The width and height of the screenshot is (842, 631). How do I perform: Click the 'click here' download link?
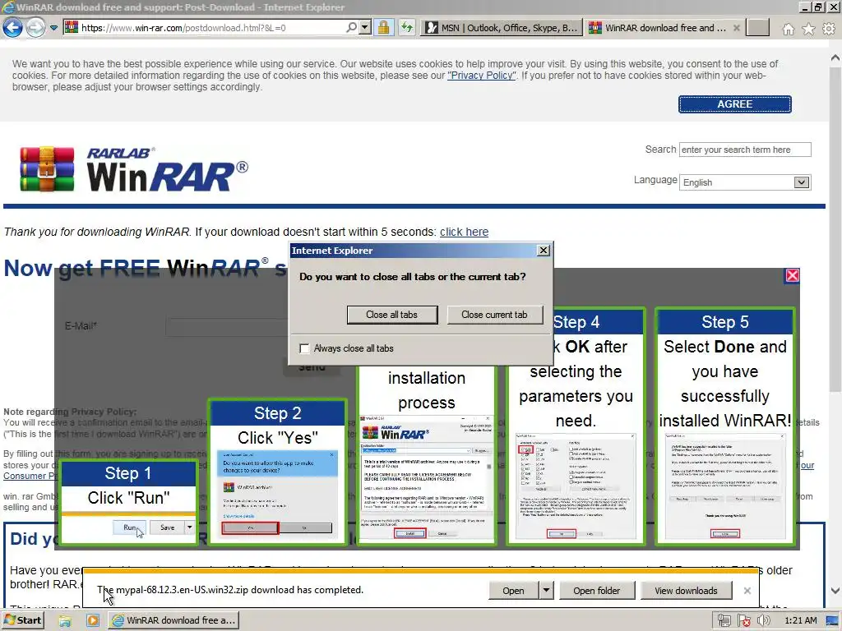(464, 232)
